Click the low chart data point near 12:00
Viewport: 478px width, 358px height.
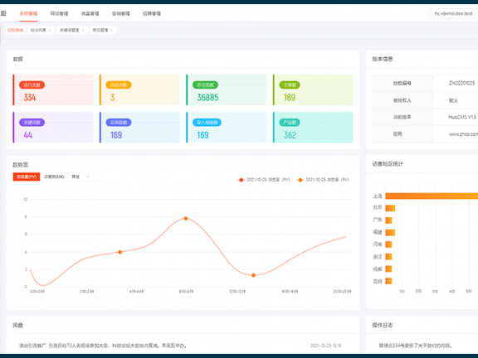253,275
